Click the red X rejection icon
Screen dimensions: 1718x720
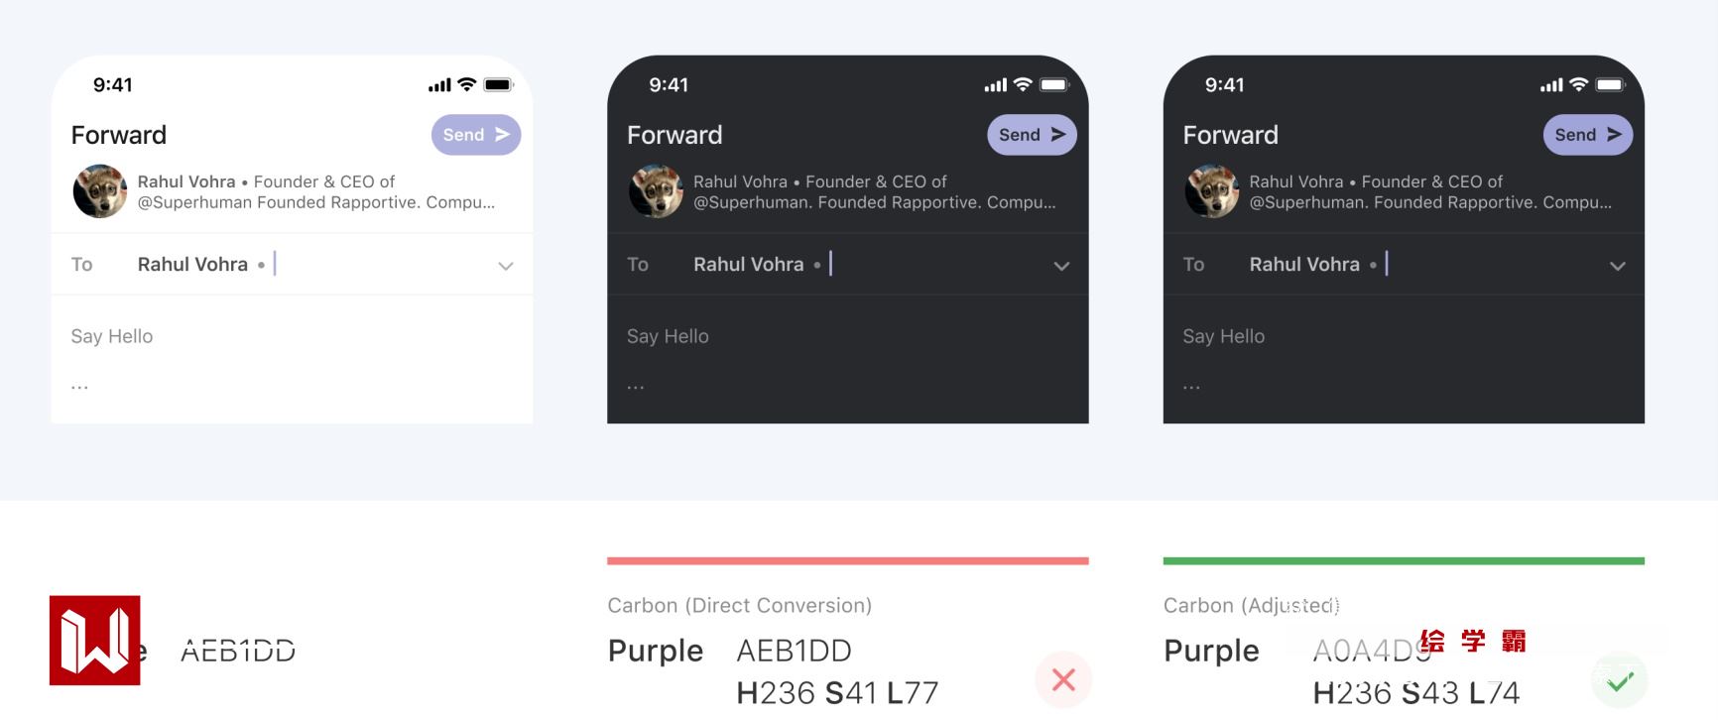tap(1063, 679)
